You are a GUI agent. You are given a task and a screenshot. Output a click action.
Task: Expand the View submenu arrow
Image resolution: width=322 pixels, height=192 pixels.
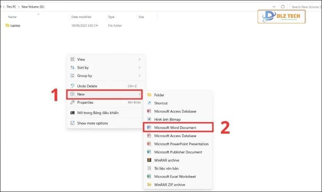[x=140, y=60]
